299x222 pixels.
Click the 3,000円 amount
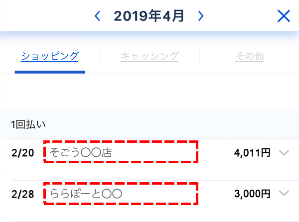[252, 193]
